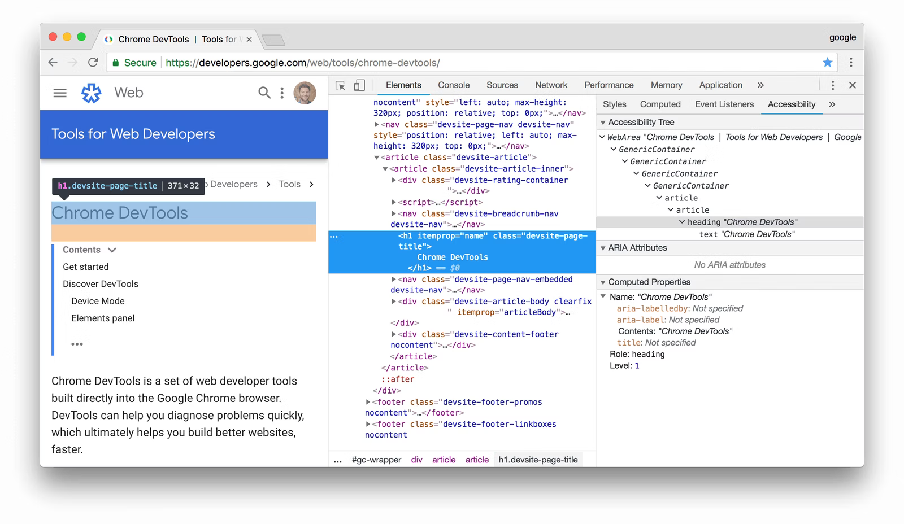The height and width of the screenshot is (524, 904).
Task: Expand the script element node
Action: coord(394,202)
